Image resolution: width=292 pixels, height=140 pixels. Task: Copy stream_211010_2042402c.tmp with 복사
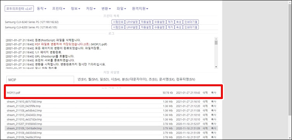coord(214,115)
